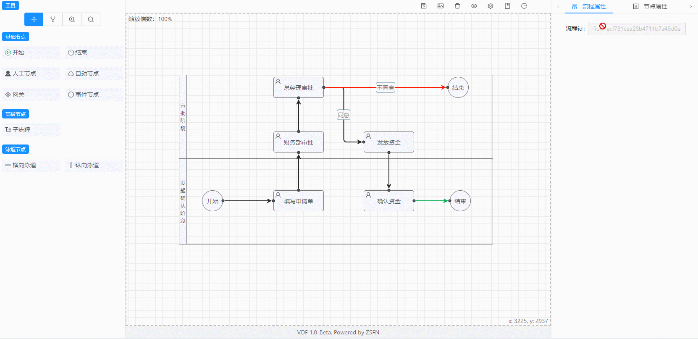The image size is (698, 339).
Task: Pick the 事件节点 event node item
Action: [94, 95]
